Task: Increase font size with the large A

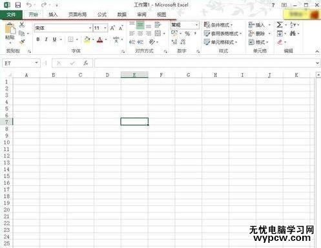Action: point(112,28)
